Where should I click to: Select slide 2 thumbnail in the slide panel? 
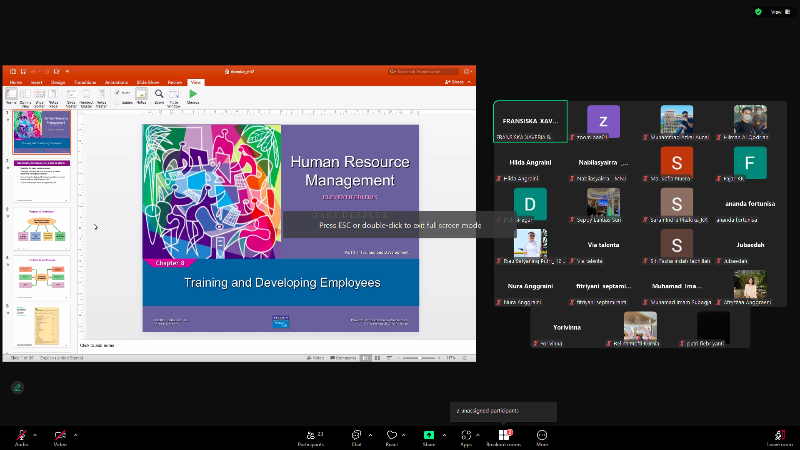tap(42, 180)
